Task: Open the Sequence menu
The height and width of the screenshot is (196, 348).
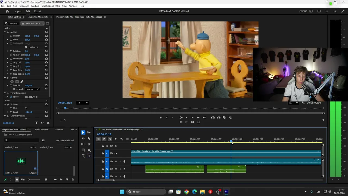Action: coord(24,6)
